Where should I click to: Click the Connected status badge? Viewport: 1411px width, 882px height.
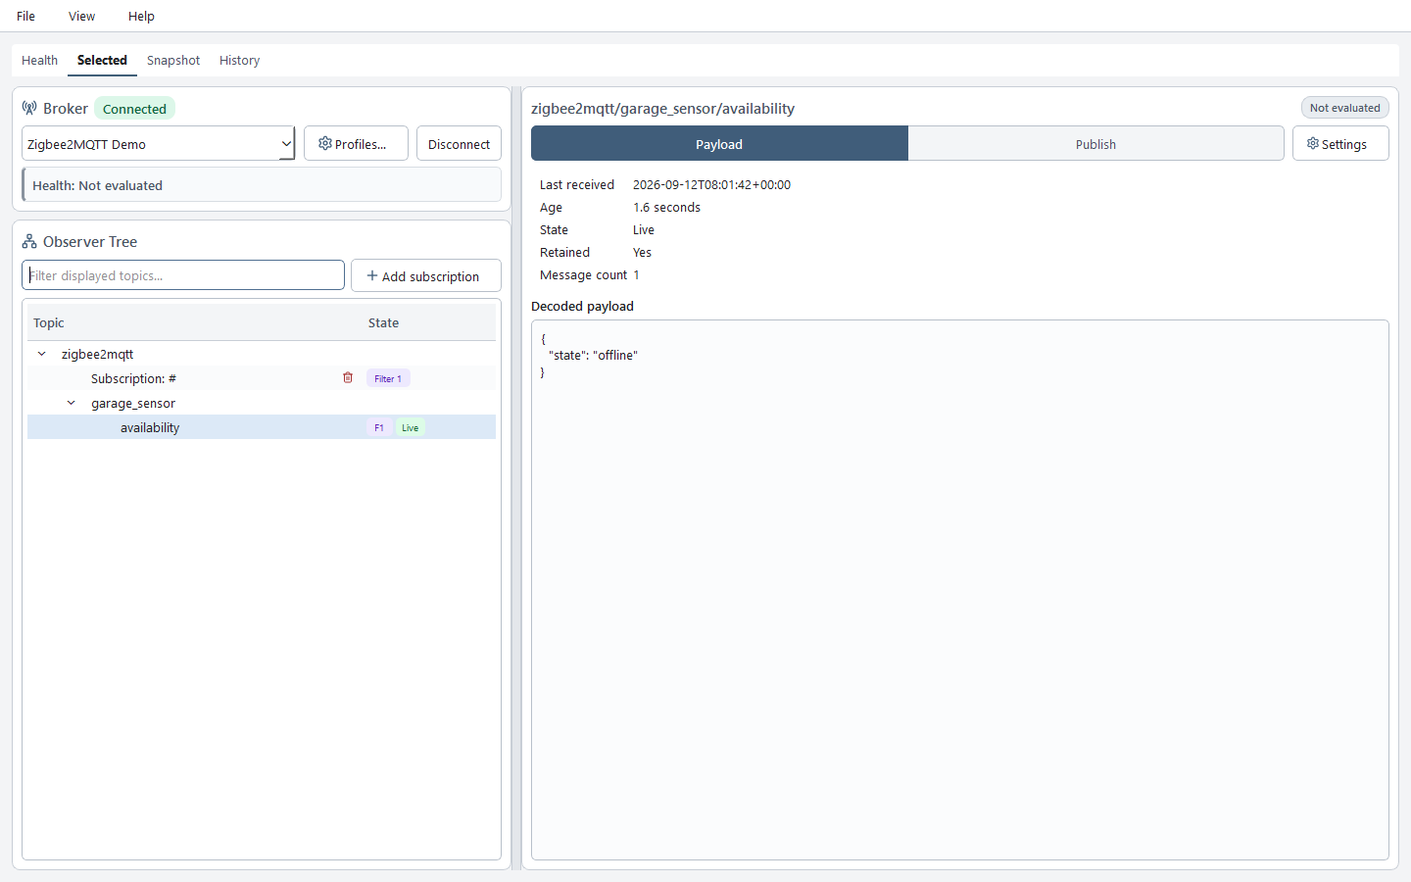coord(134,109)
